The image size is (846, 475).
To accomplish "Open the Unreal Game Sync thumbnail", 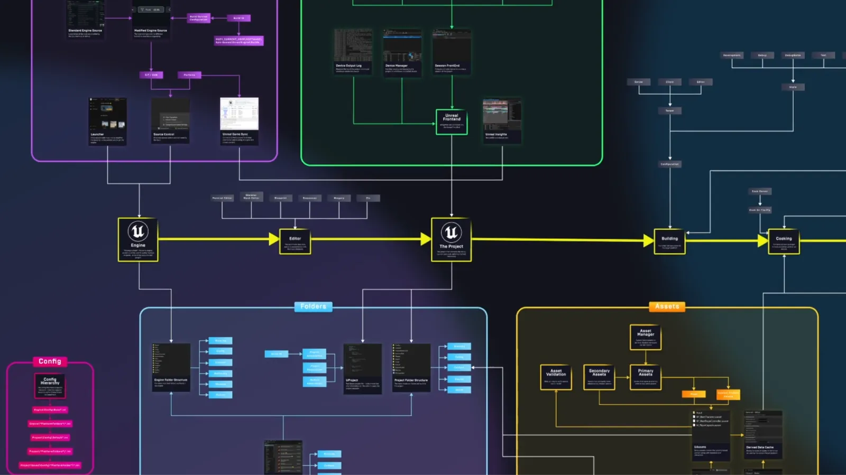I will click(x=239, y=115).
